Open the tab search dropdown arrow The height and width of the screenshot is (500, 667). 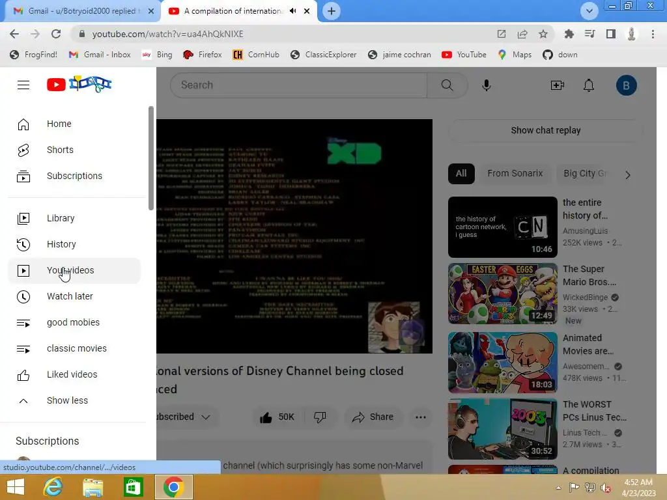(x=589, y=11)
